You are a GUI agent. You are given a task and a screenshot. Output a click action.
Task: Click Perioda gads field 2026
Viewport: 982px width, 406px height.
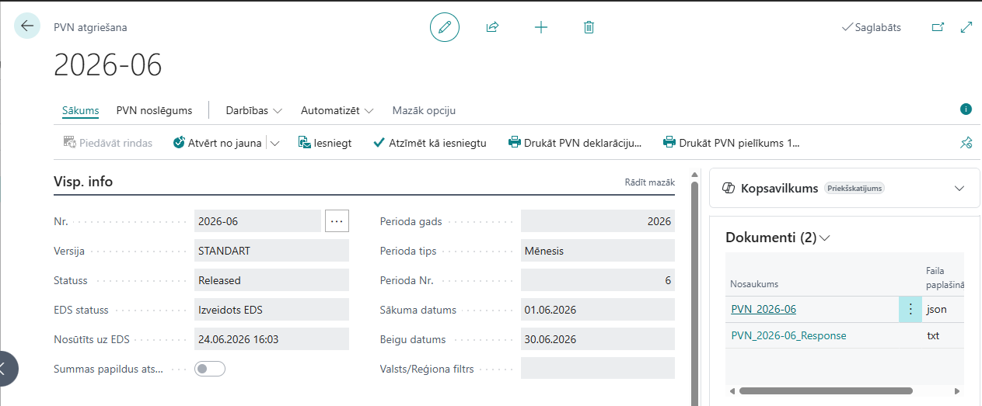[x=598, y=221]
